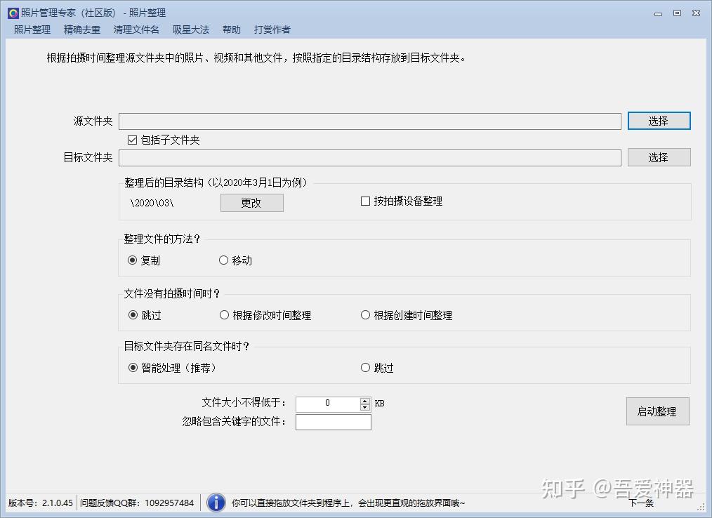The height and width of the screenshot is (518, 712).
Task: Click the 忽略包含关键字的文件 input field
Action: pos(334,422)
